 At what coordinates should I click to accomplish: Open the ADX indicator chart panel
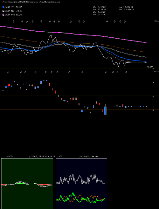(81, 184)
